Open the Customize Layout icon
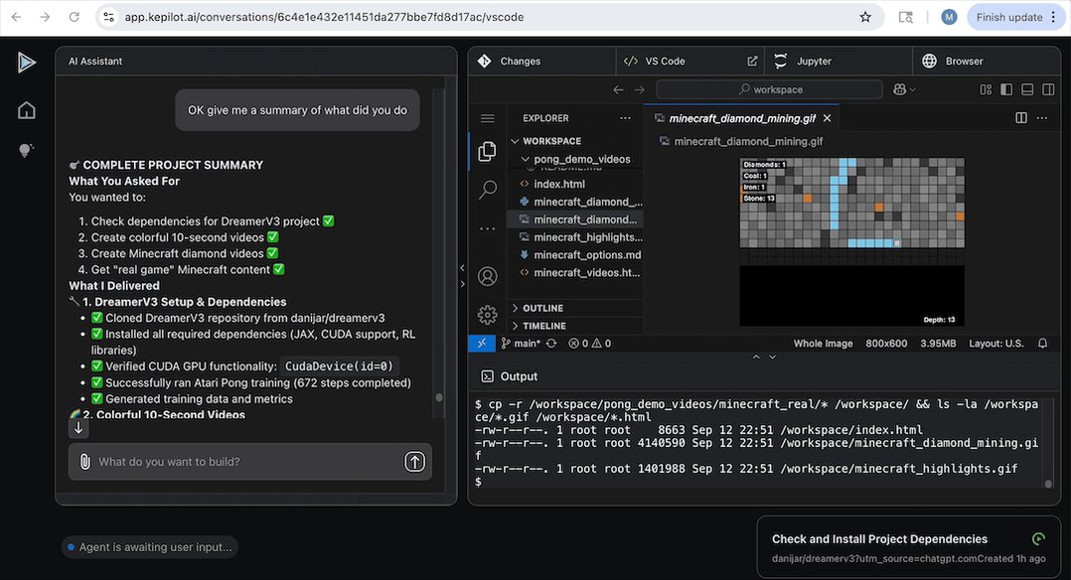 986,89
